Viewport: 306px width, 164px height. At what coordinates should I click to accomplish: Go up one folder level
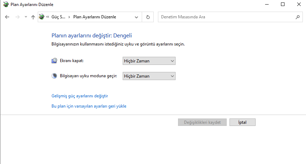33,17
